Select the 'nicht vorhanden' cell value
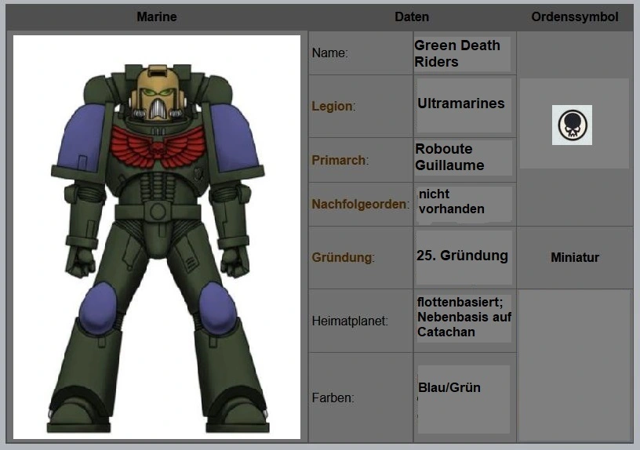Screen dimensions: 640x450 coord(452,201)
